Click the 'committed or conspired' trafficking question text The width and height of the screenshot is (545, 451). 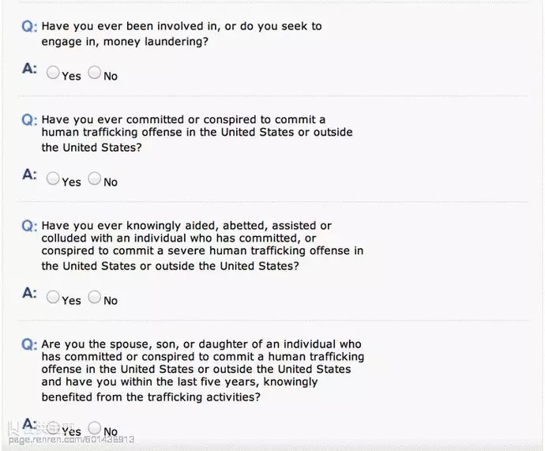[197, 133]
